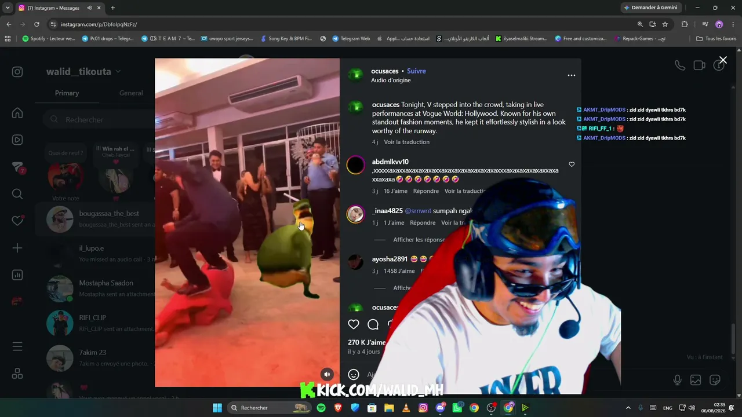Bookmark this page with the star icon
The width and height of the screenshot is (742, 417).
point(665,24)
